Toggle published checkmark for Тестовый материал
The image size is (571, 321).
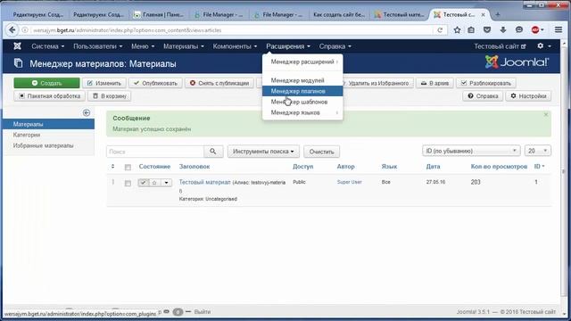tap(144, 182)
